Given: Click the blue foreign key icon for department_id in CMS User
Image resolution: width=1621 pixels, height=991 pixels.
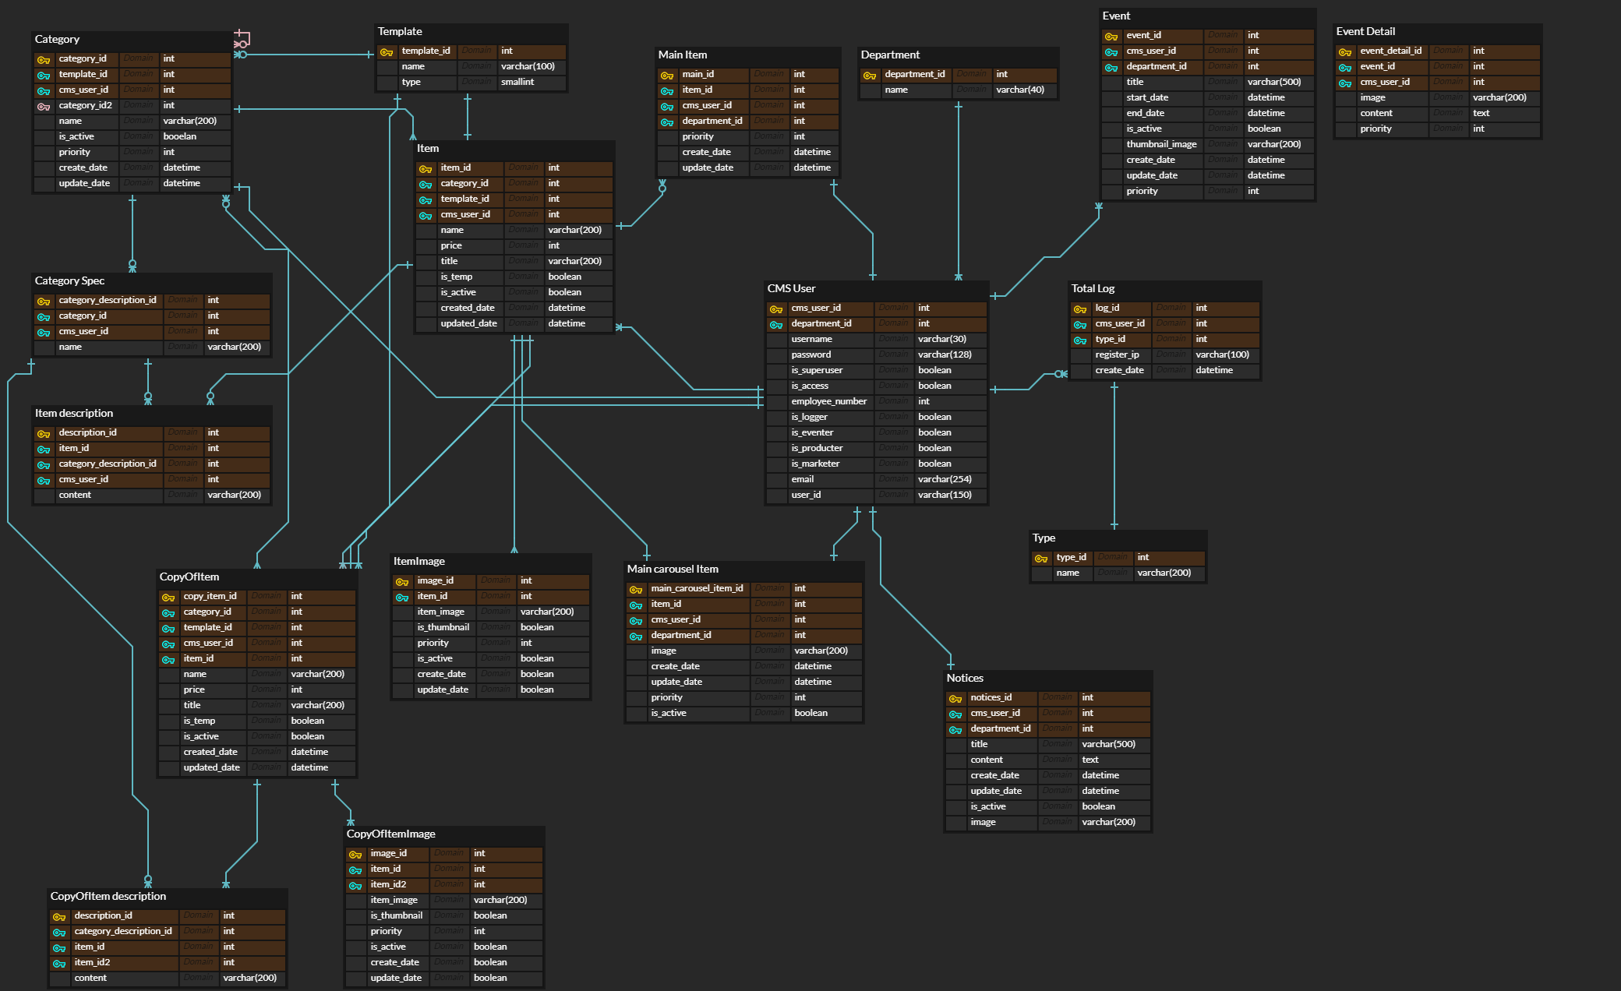Looking at the screenshot, I should pos(776,325).
